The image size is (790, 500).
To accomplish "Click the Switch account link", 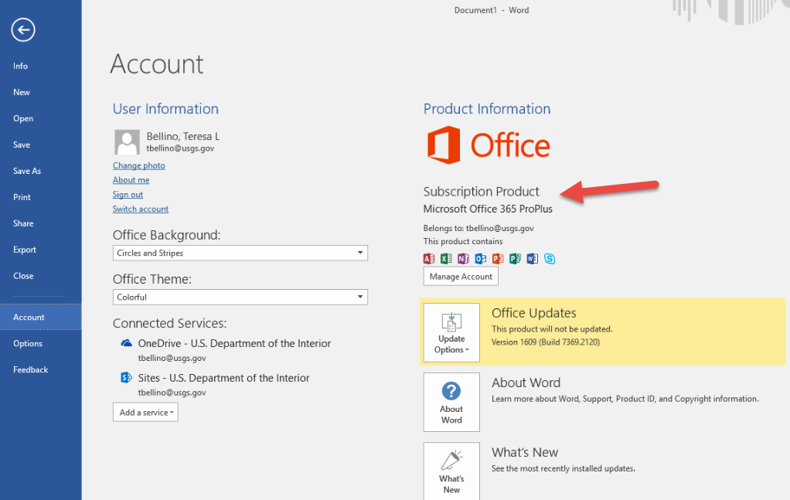I will pos(141,209).
